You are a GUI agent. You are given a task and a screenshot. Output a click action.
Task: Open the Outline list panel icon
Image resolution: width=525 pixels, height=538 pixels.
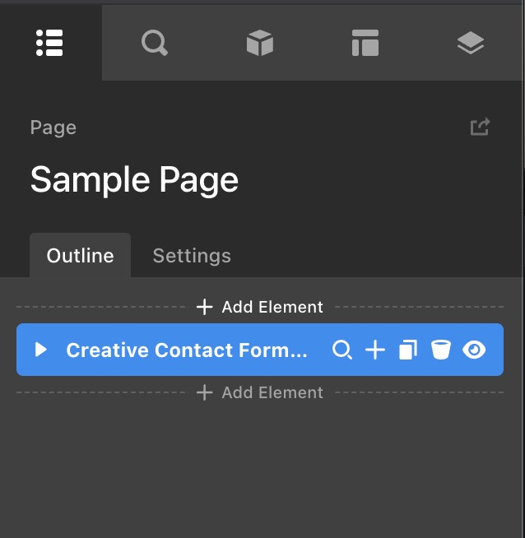49,43
